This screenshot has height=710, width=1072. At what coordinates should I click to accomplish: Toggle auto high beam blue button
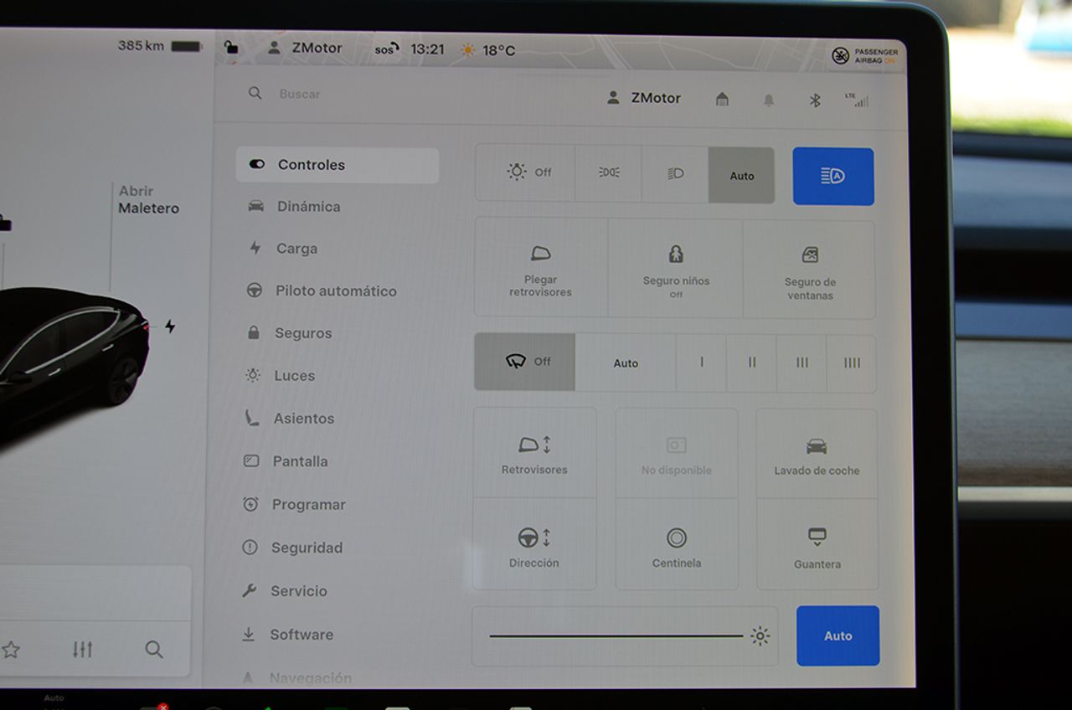tap(832, 177)
